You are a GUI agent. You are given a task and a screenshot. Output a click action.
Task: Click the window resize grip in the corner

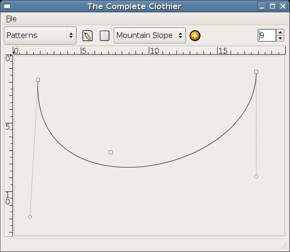tap(284, 246)
